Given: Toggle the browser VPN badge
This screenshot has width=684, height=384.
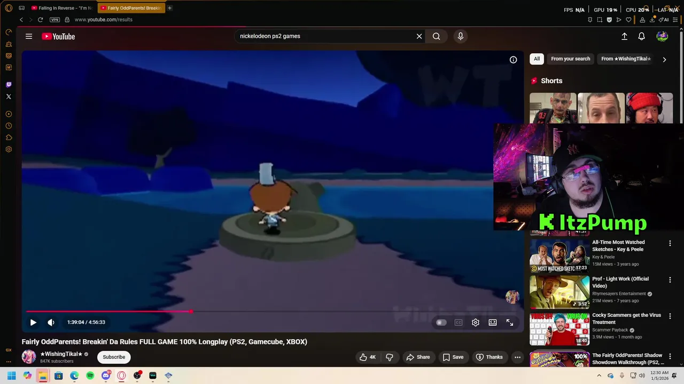Looking at the screenshot, I should [x=55, y=20].
